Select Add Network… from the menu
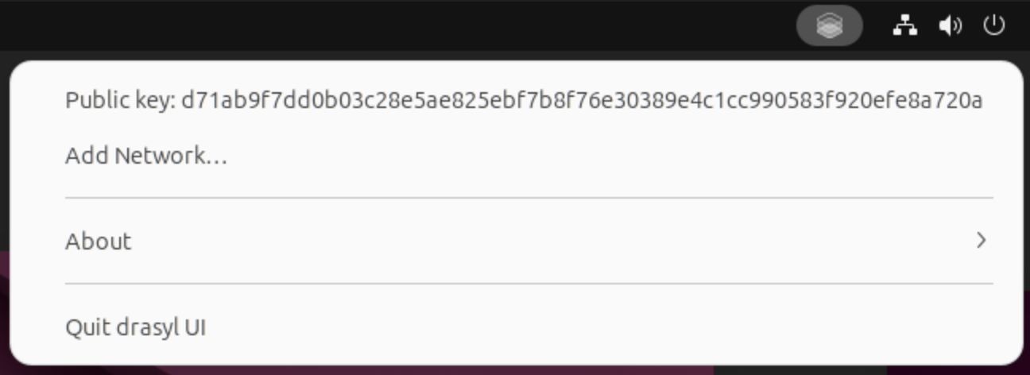 coord(146,155)
